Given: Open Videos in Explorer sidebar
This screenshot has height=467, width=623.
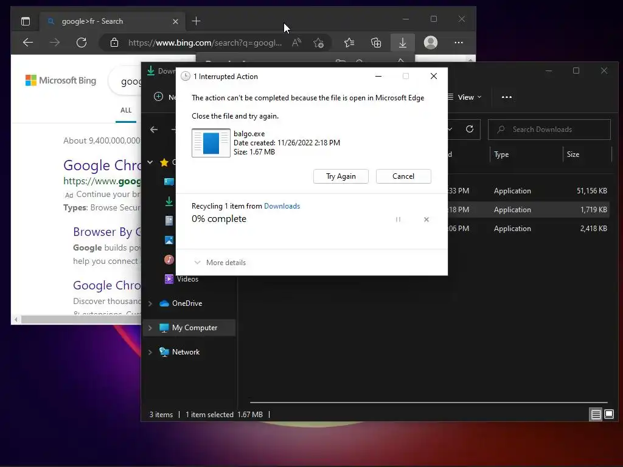Looking at the screenshot, I should click(187, 279).
